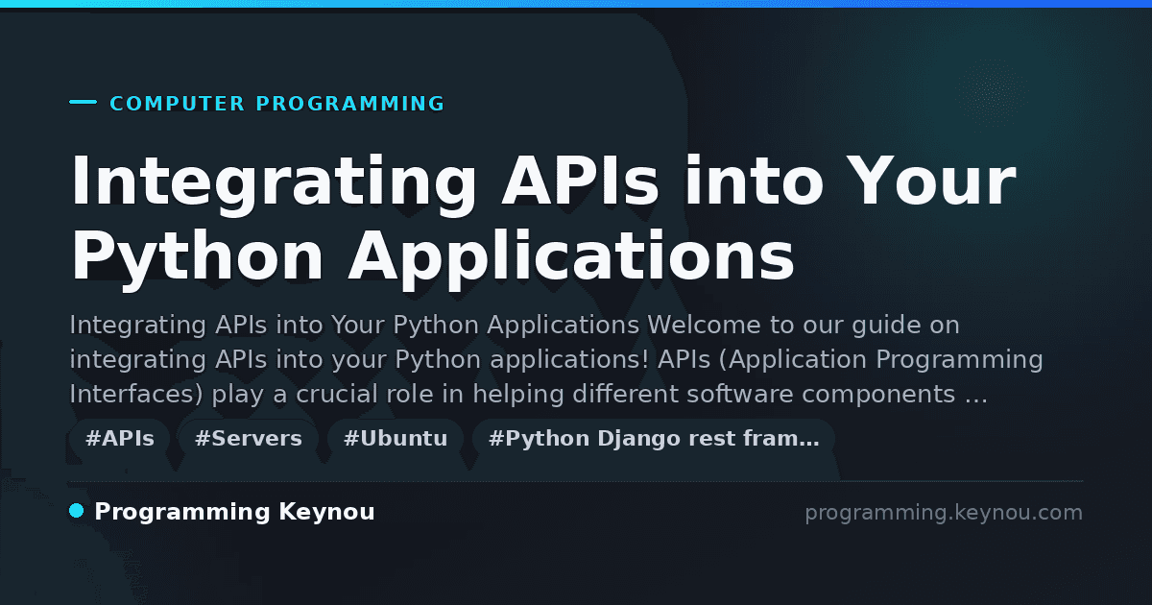
Task: Select the #APIs tag
Action: (120, 439)
